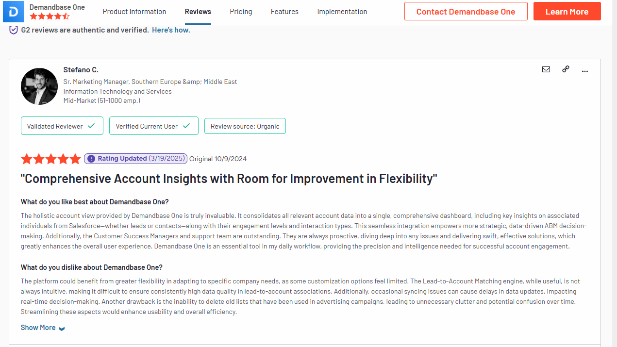Click the Contact Demandbase One button
617x347 pixels.
pos(466,12)
